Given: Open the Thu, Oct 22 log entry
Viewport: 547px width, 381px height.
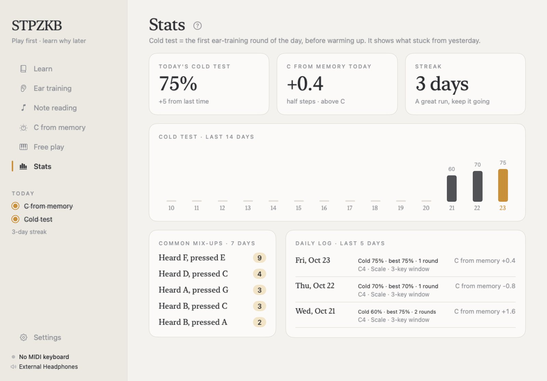Looking at the screenshot, I should click(405, 290).
